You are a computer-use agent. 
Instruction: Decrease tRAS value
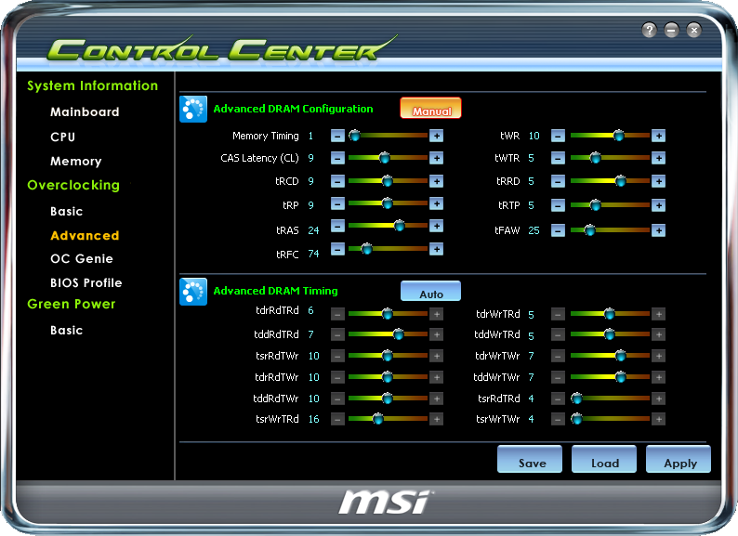[337, 227]
